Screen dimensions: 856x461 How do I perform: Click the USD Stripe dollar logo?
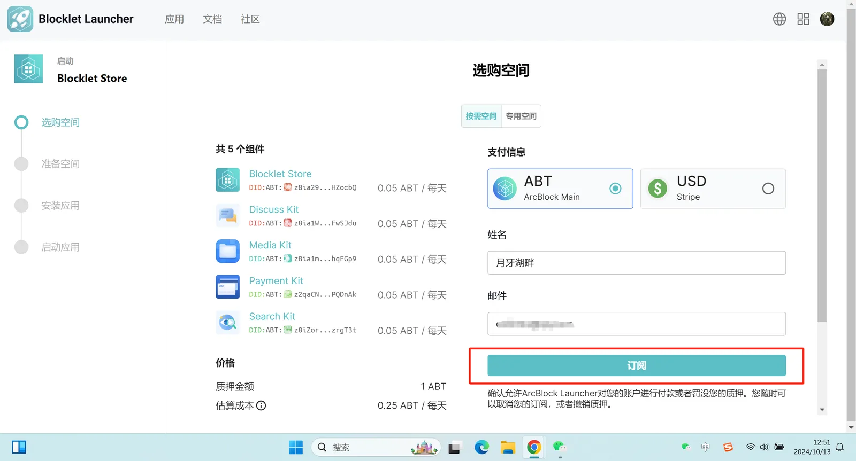point(658,189)
